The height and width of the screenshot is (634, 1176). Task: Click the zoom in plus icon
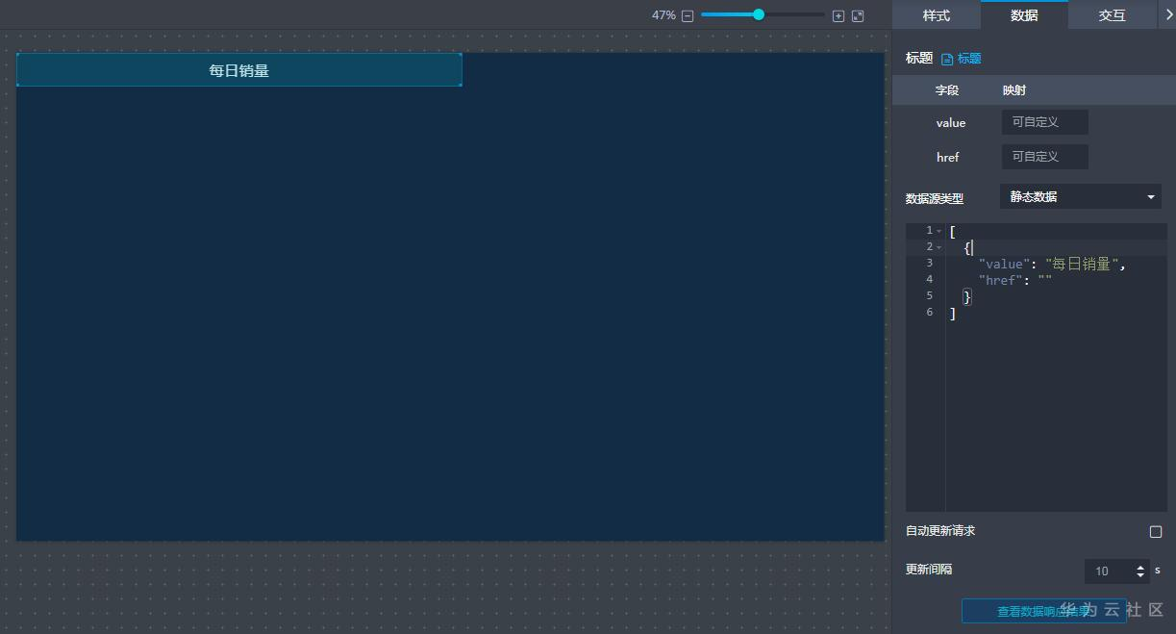pos(838,15)
